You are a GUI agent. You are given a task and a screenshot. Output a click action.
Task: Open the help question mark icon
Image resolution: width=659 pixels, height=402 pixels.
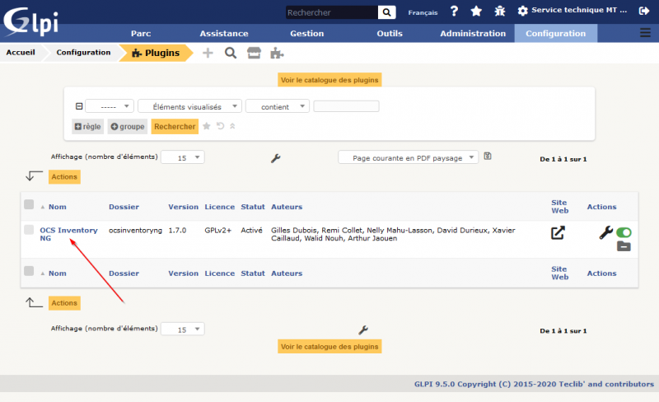pyautogui.click(x=454, y=12)
